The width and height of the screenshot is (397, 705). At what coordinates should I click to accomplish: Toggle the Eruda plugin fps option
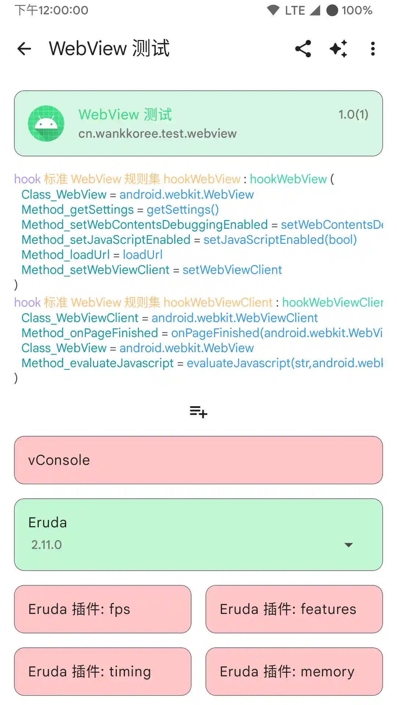pyautogui.click(x=103, y=609)
